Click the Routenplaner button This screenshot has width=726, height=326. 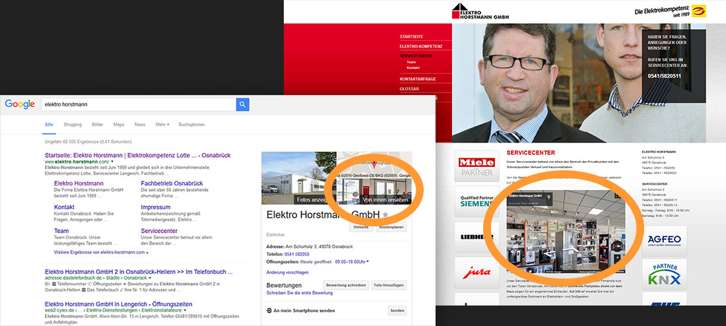391,228
